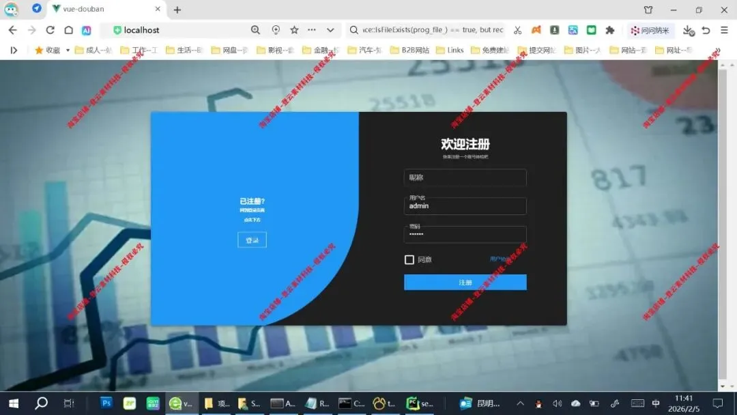Launch Photoshop from the taskbar

106,403
